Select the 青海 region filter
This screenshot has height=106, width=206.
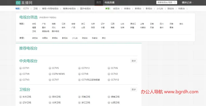pos(171,28)
